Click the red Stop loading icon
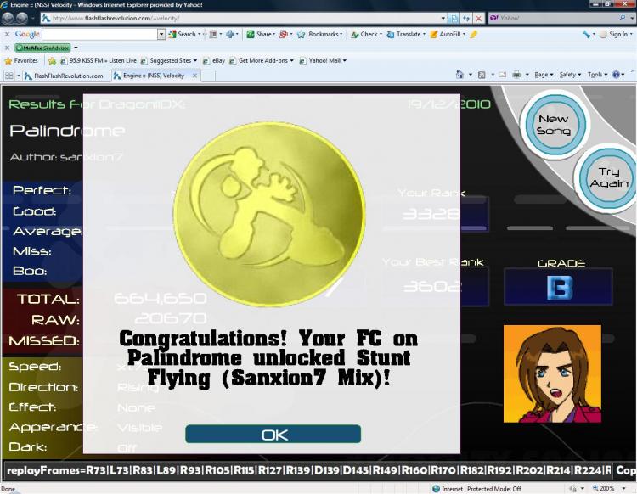 [x=479, y=19]
